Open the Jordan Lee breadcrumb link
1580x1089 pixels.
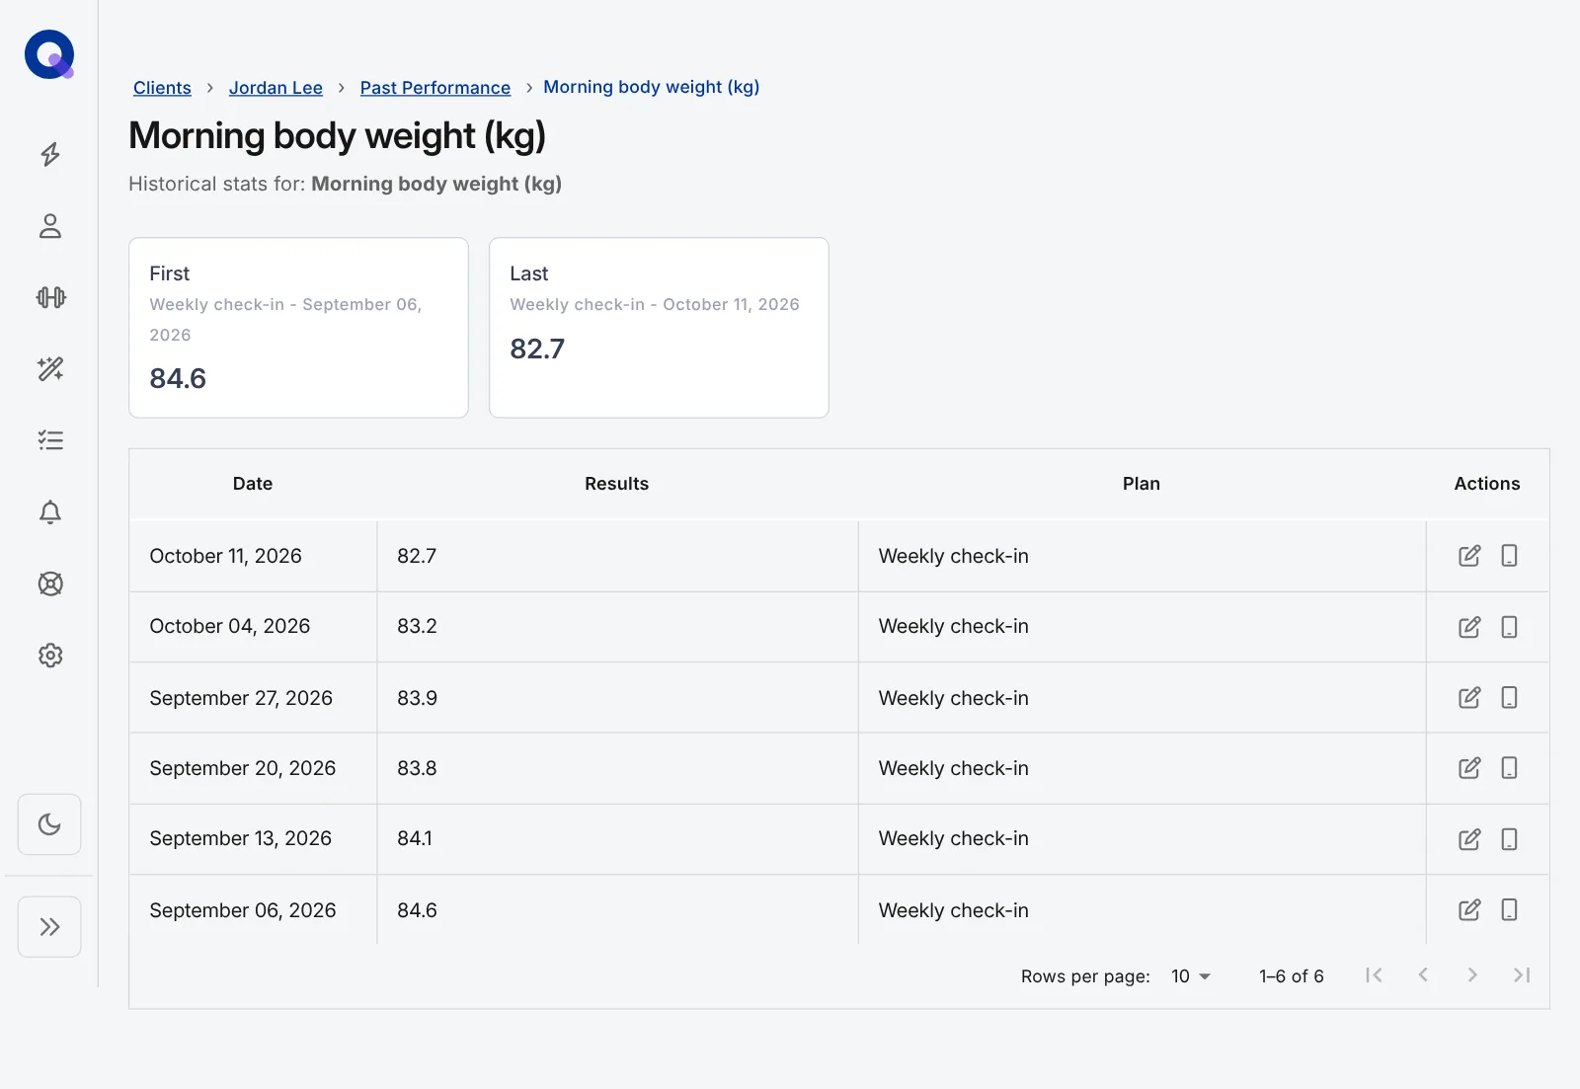pos(276,88)
